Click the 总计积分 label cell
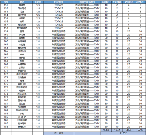147x136 pixels. pos(59,133)
